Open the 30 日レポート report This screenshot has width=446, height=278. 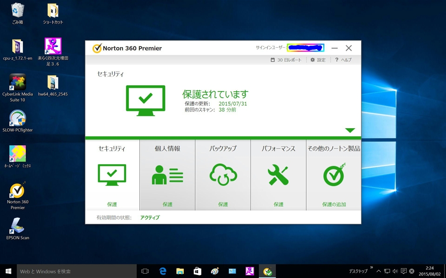[286, 60]
